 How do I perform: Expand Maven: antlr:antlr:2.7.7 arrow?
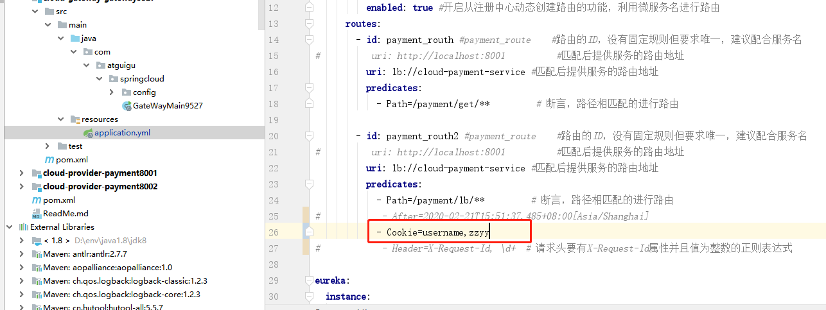pos(22,254)
